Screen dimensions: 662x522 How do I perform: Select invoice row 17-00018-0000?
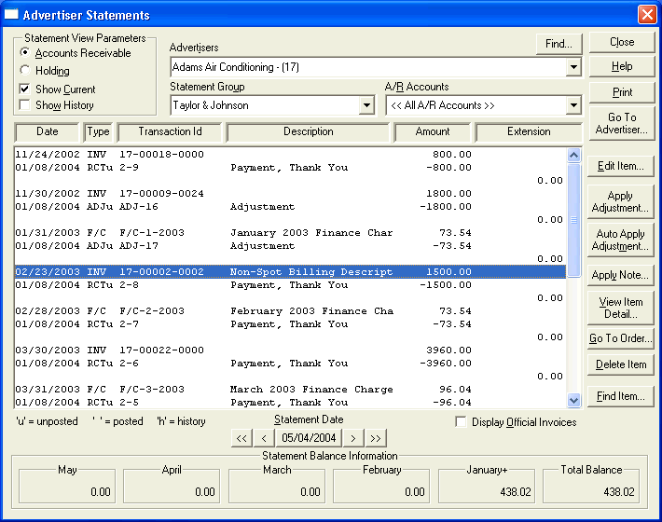(x=290, y=155)
